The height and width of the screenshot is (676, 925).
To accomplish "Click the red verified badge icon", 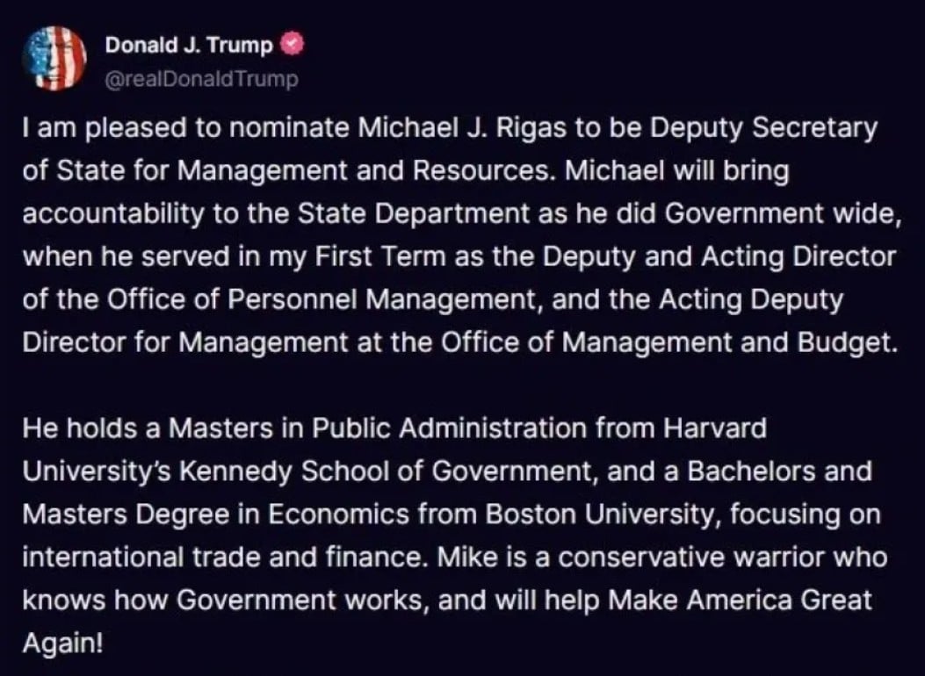I will (x=293, y=45).
